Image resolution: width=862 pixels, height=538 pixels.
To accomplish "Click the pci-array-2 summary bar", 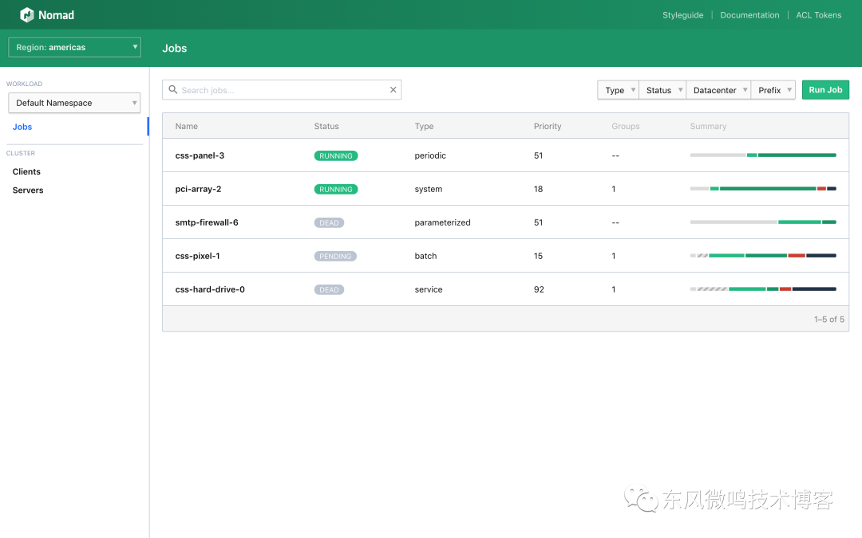I will 763,189.
